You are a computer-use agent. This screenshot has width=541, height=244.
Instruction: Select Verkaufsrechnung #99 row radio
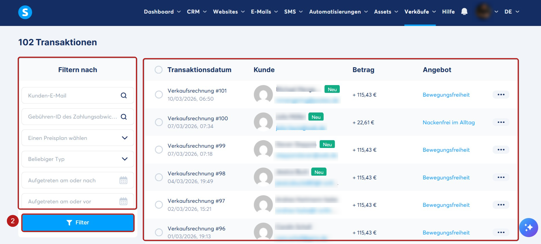(159, 150)
